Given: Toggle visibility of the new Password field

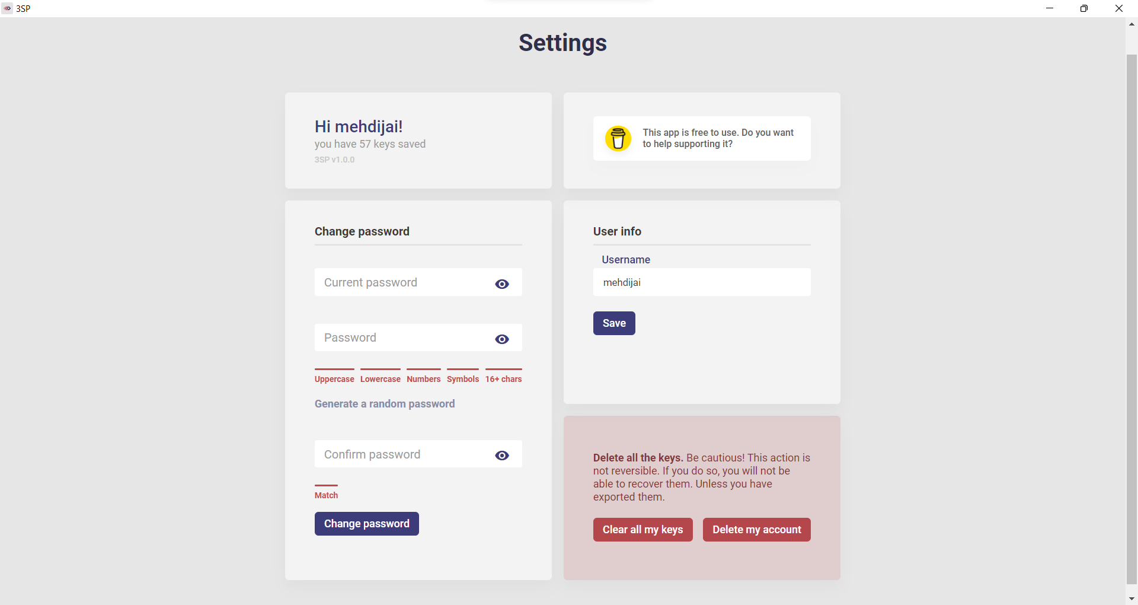Looking at the screenshot, I should click(x=502, y=339).
